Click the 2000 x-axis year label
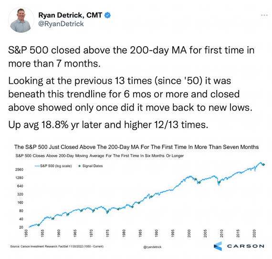This screenshot has width=272, height=259. click(189, 233)
